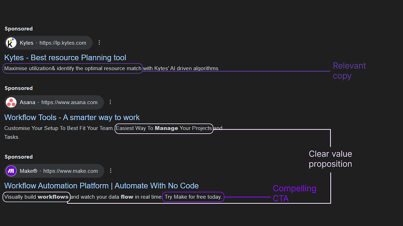Click the 'Kytes' advertiser name

tap(27, 43)
